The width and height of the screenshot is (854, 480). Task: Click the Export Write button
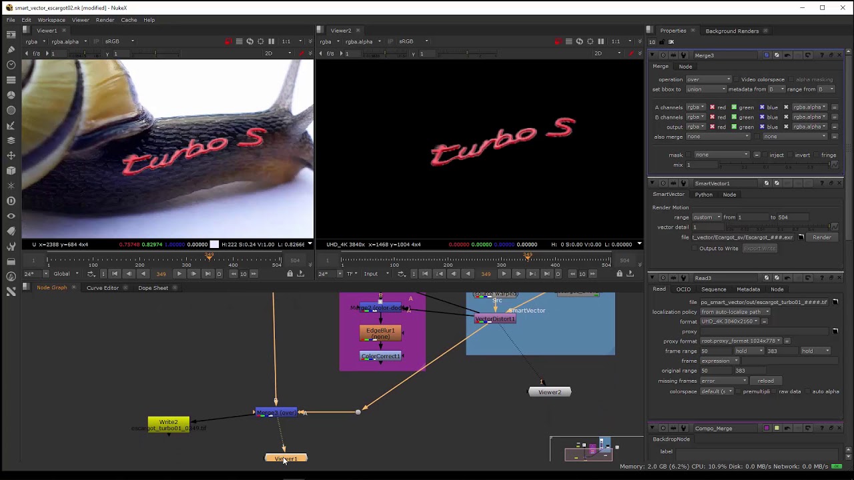(759, 249)
